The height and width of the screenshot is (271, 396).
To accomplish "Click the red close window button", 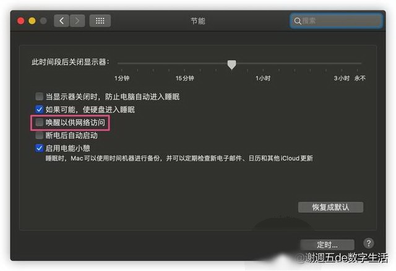I will tap(20, 20).
